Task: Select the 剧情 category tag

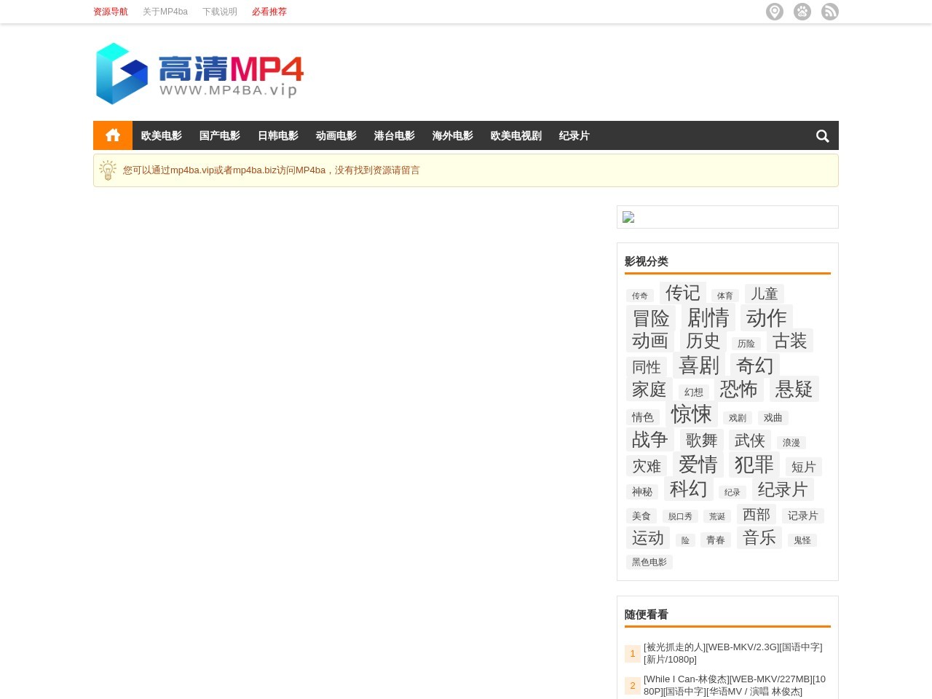Action: [x=708, y=317]
